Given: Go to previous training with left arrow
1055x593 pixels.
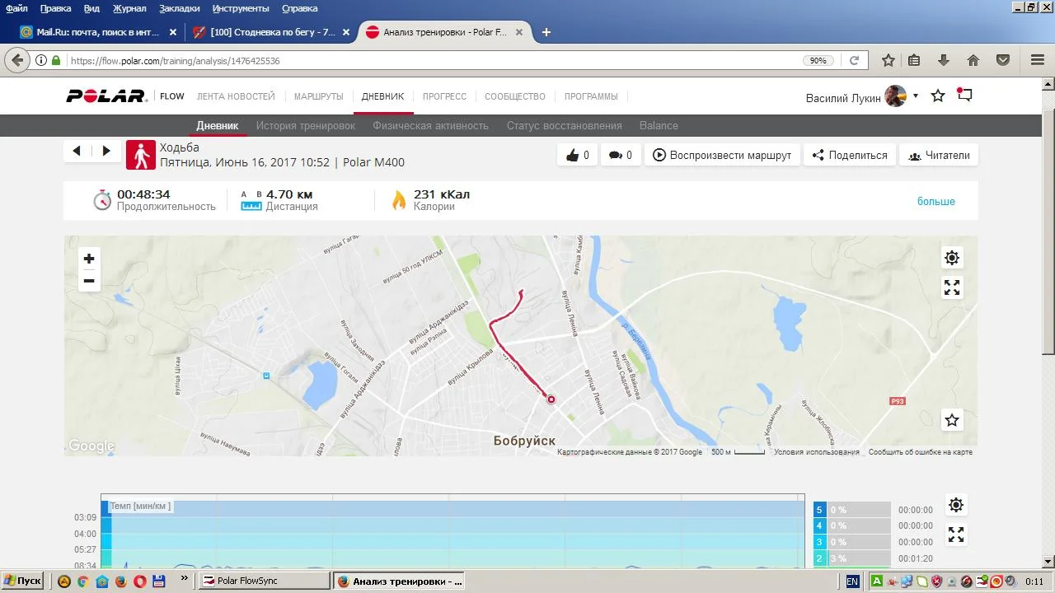Looking at the screenshot, I should click(77, 151).
